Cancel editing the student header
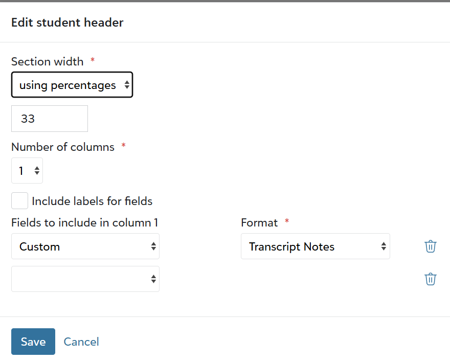Image resolution: width=450 pixels, height=362 pixels. (x=81, y=342)
